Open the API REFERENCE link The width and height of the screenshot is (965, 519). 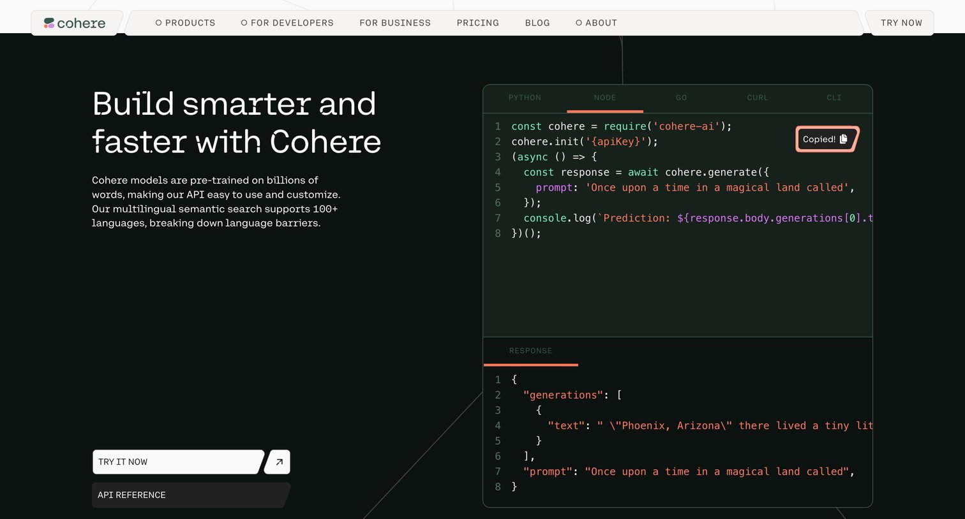pyautogui.click(x=191, y=495)
